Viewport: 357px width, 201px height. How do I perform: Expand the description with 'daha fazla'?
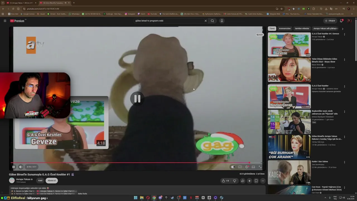pyautogui.click(x=82, y=194)
